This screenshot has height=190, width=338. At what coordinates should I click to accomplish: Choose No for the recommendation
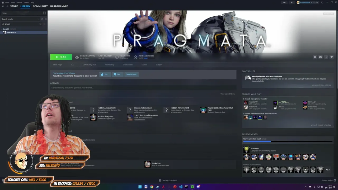coord(118,74)
